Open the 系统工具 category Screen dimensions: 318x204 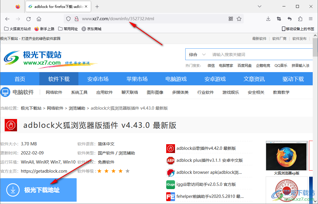pos(79,92)
